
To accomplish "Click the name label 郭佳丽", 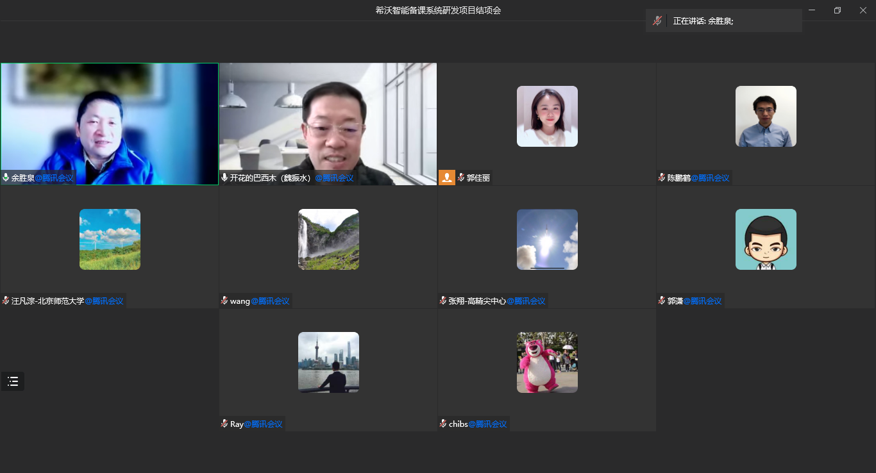I will click(x=478, y=178).
